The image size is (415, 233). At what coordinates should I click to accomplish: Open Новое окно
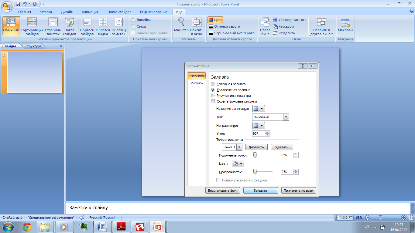tap(265, 26)
